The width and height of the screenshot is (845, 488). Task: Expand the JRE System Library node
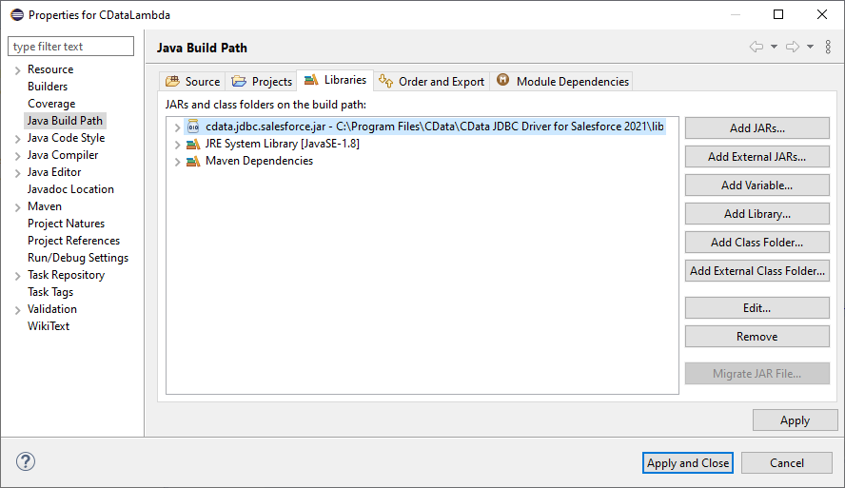click(177, 145)
